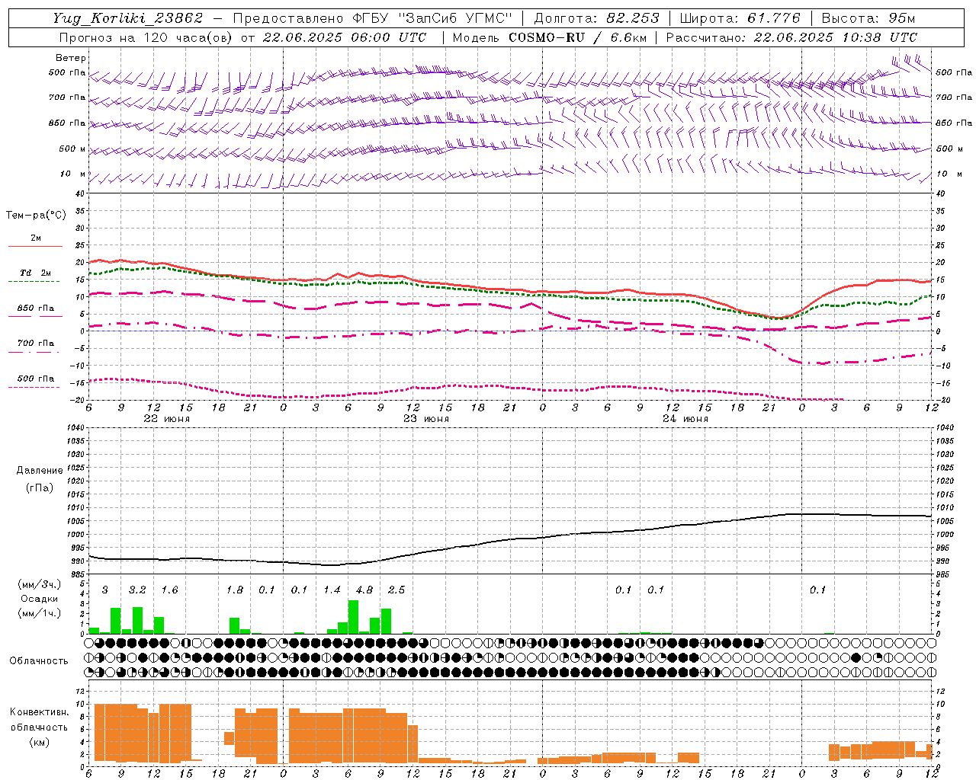Click the 2.5 precipitation total value
Image resolution: width=976 pixels, height=780 pixels.
(x=396, y=590)
